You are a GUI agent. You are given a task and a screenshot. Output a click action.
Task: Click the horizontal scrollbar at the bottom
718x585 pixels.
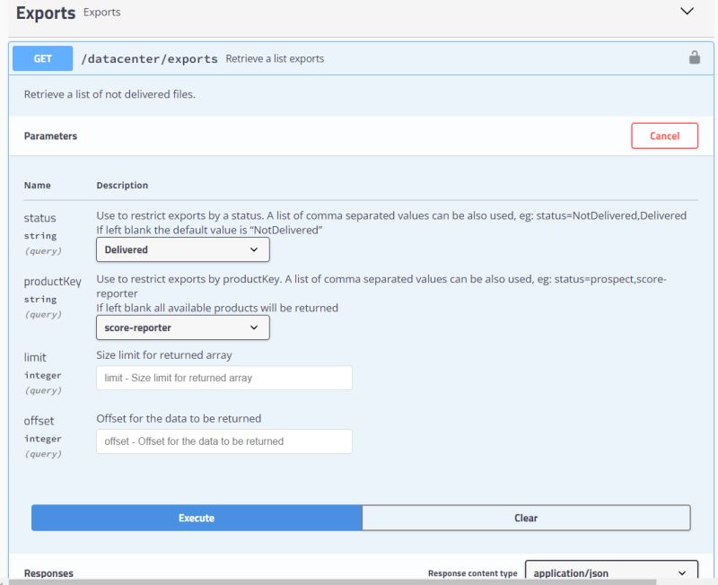pyautogui.click(x=359, y=581)
